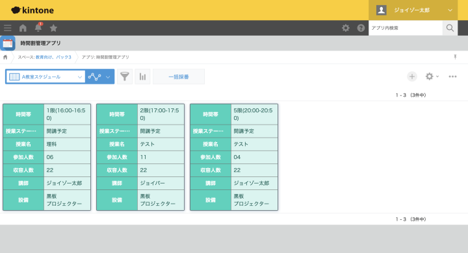Open the help question mark icon
Viewport: 468px width, 253px height.
(x=361, y=28)
